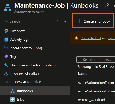Open the Overview page

17,31
